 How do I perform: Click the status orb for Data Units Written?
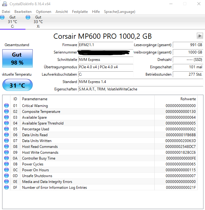pos(6,141)
